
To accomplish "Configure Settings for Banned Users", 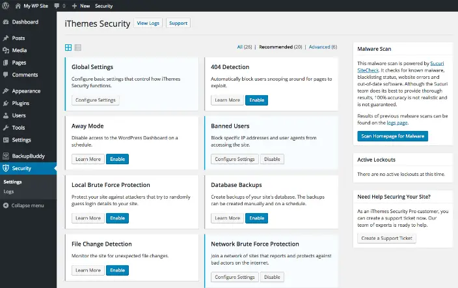I will point(235,159).
